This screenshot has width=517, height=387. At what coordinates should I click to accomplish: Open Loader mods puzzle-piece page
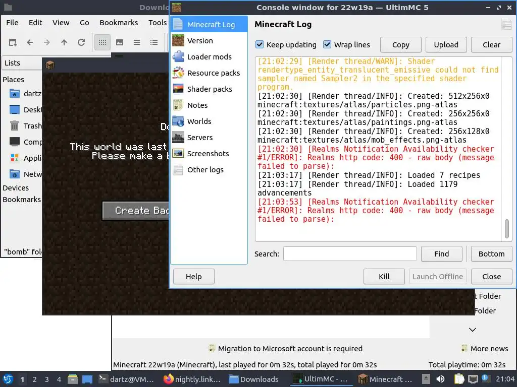click(x=209, y=57)
